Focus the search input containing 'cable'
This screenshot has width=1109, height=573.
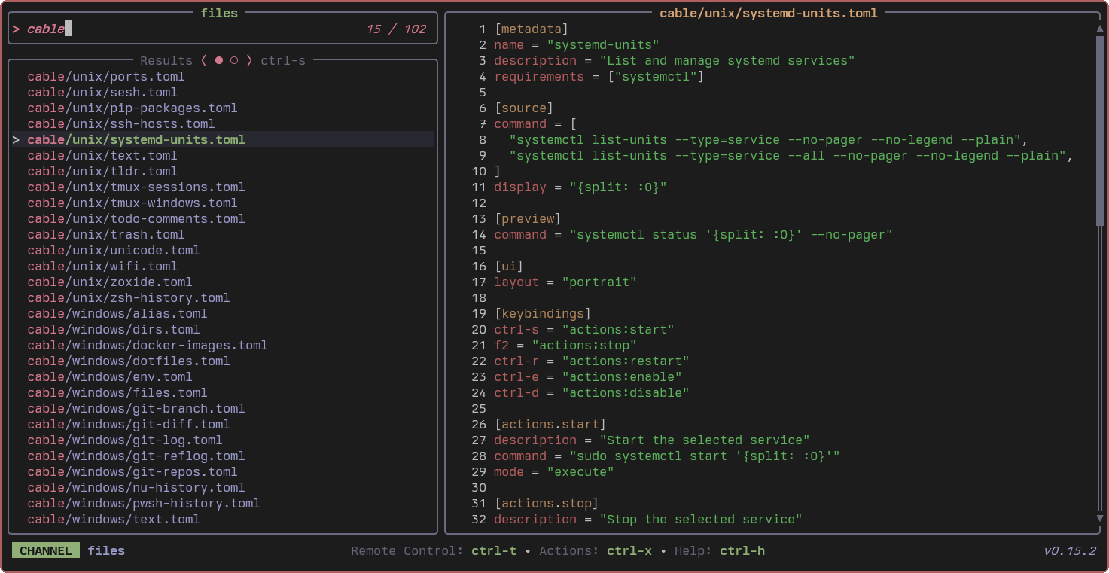188,29
